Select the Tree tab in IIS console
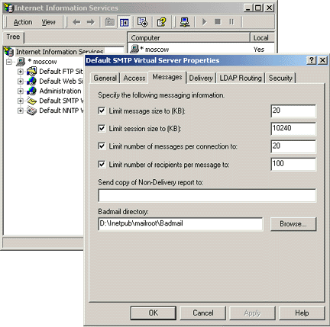The height and width of the screenshot is (327, 330). 13,37
